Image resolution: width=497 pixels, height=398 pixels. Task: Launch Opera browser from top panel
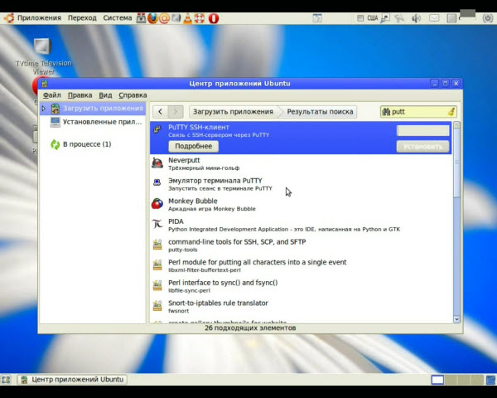(x=214, y=18)
